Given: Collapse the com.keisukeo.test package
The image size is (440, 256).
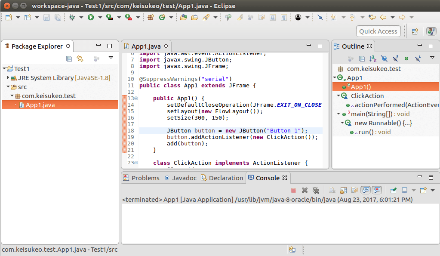Looking at the screenshot, I should 11,95.
